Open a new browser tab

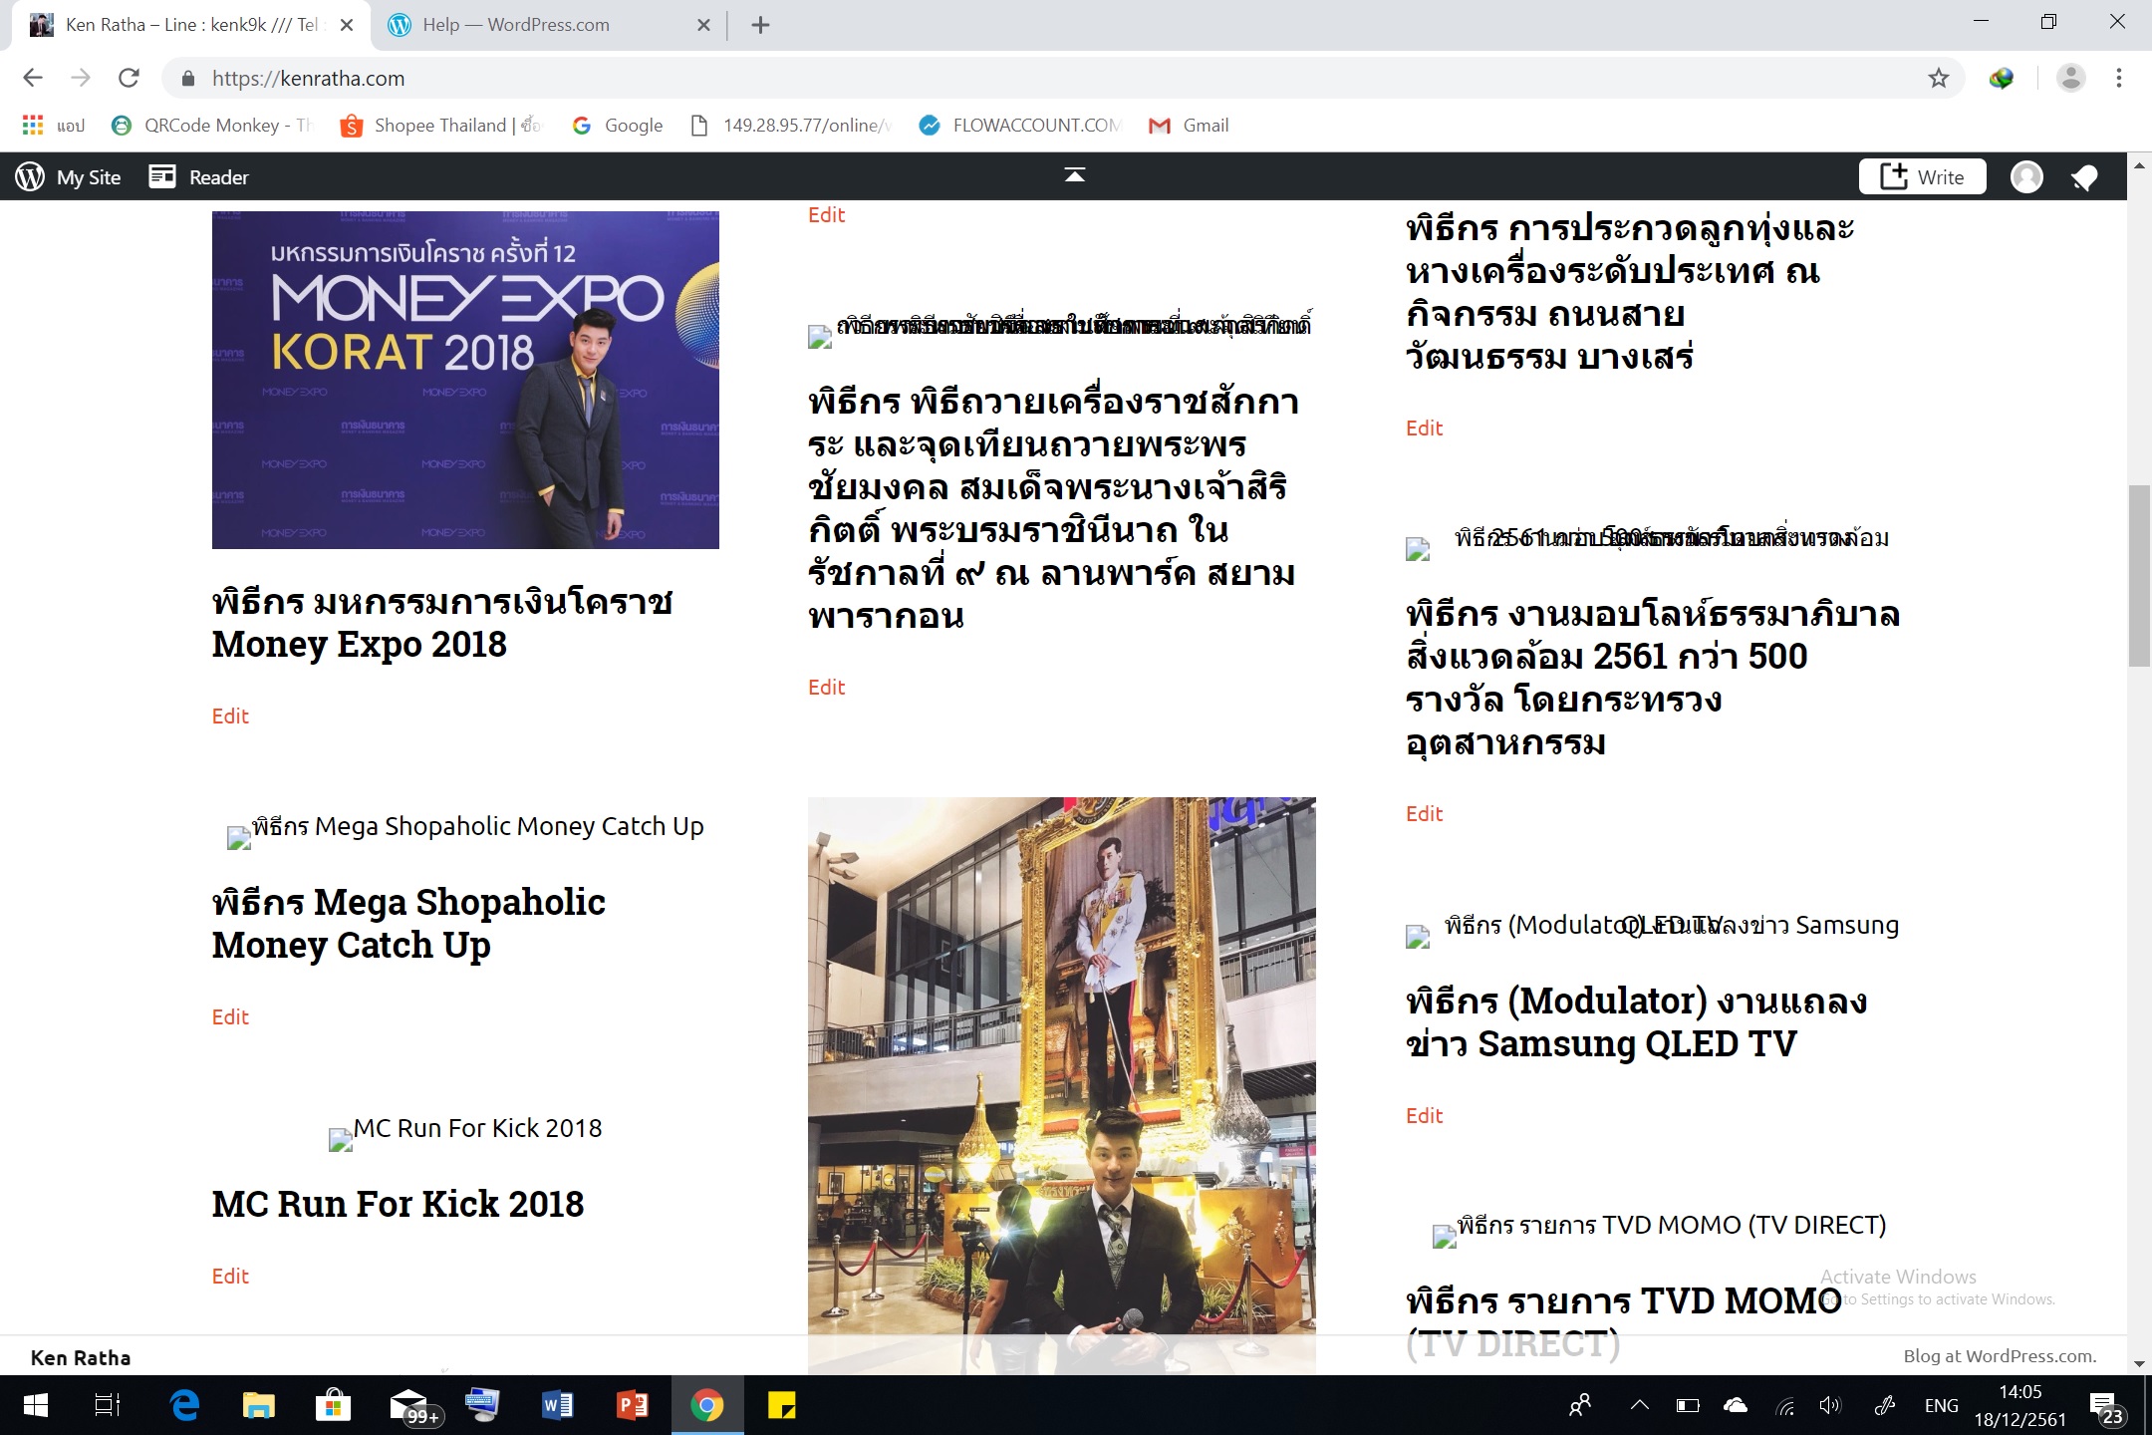coord(760,25)
